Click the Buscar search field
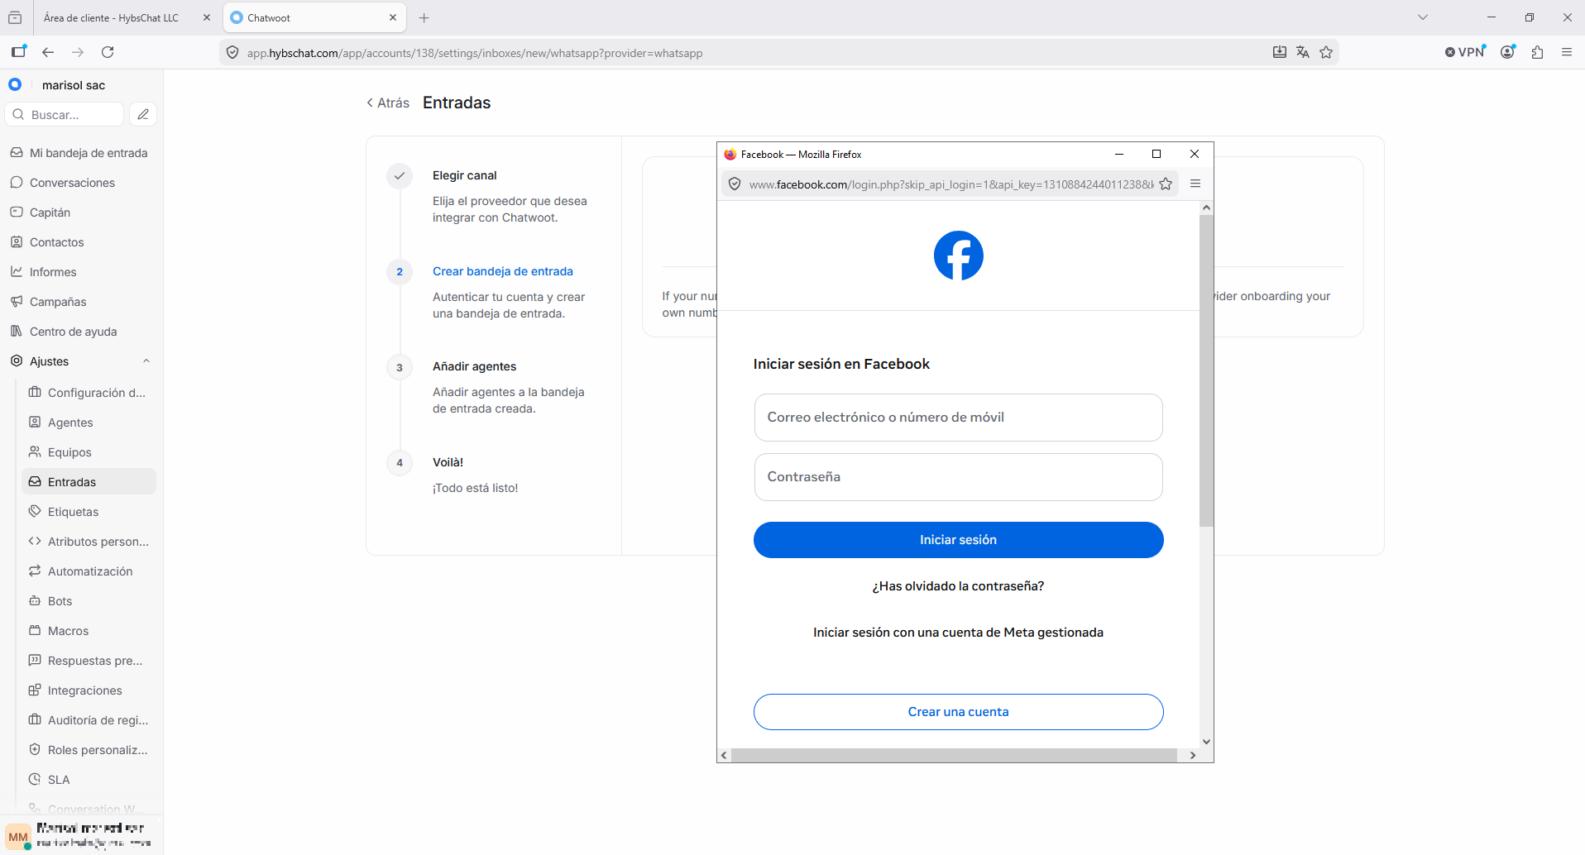Viewport: 1585px width, 855px height. [x=65, y=114]
